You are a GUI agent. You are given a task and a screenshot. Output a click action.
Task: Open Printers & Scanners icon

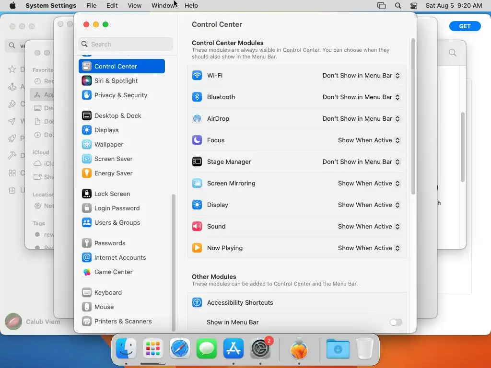(87, 322)
